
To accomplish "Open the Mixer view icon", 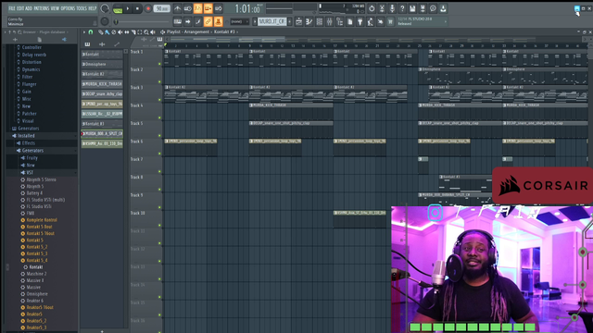I will click(330, 22).
